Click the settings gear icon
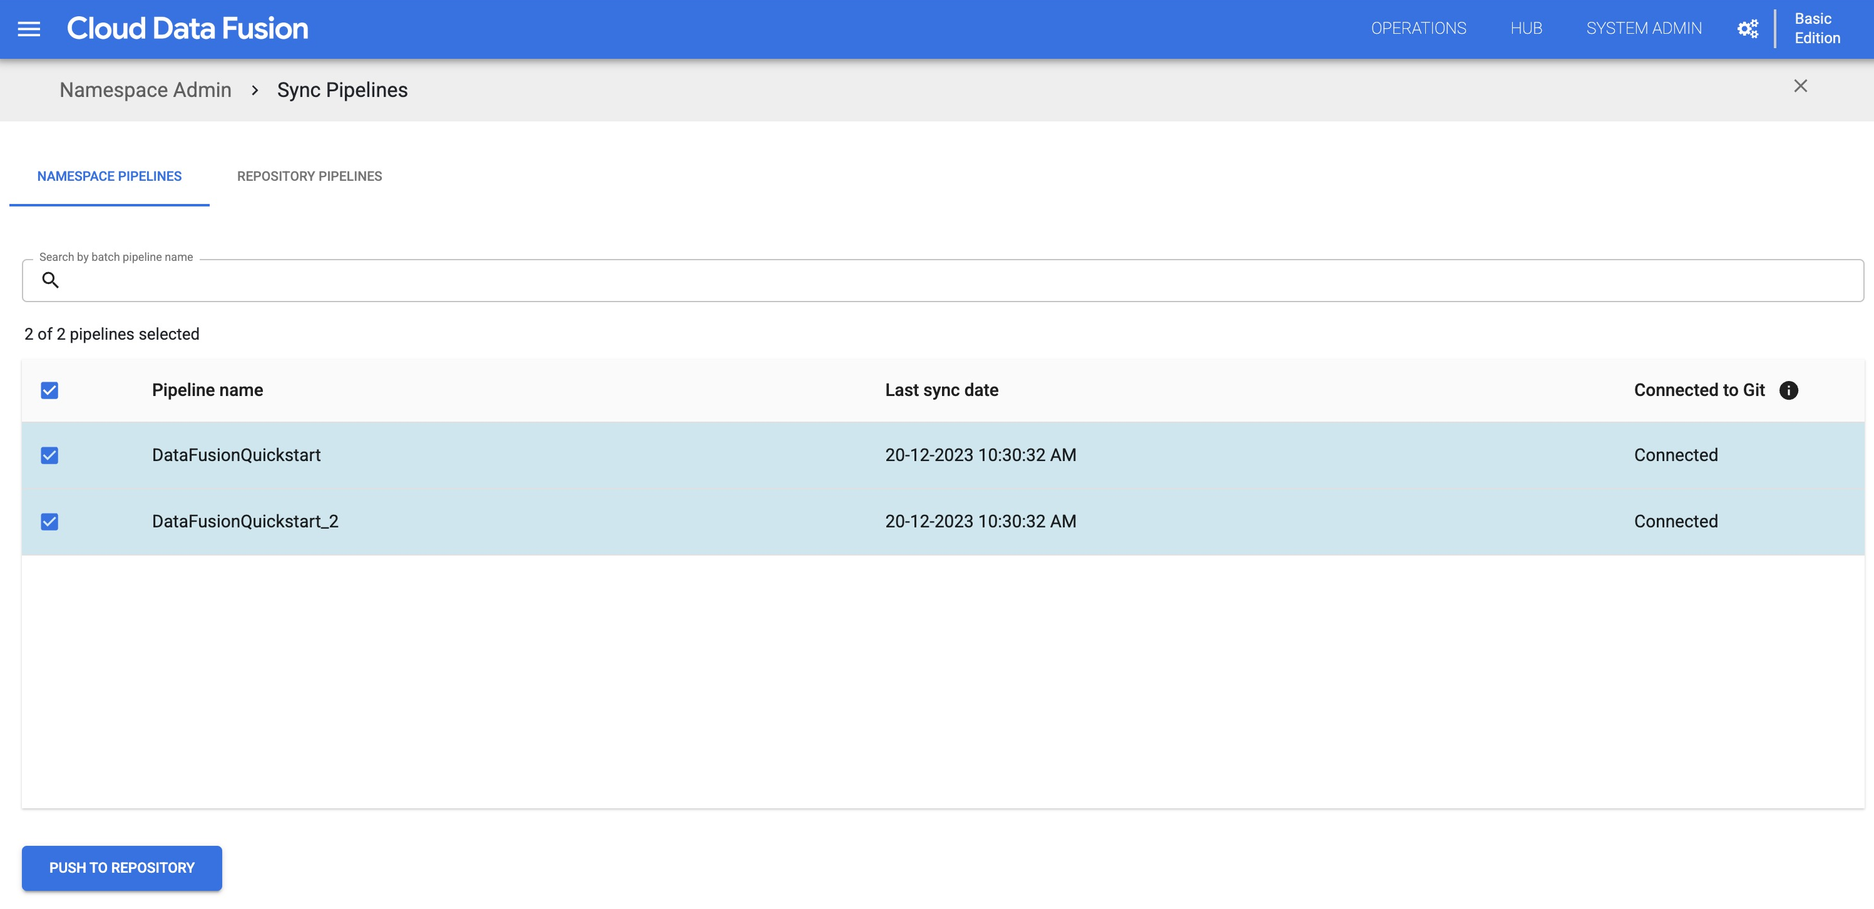 1748,28
